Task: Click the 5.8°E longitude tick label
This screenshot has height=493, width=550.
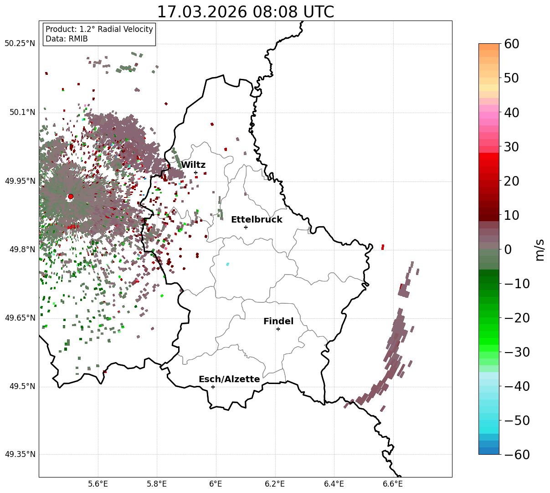Action: coord(157,484)
